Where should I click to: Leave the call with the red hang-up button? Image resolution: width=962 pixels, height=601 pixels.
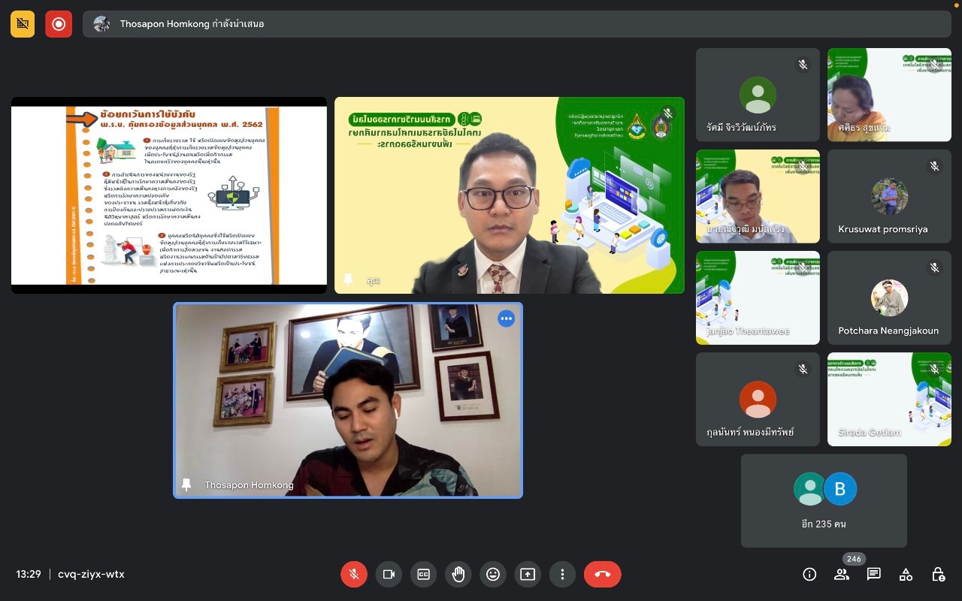coord(602,574)
